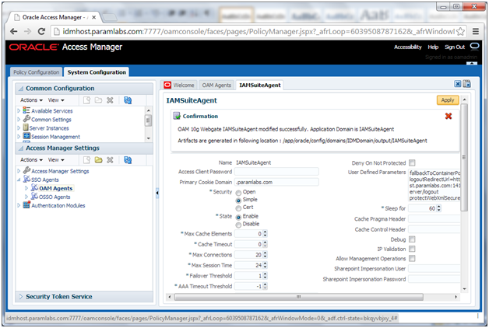
Task: Open Actions dropdown in Common Configuration
Action: pos(31,100)
